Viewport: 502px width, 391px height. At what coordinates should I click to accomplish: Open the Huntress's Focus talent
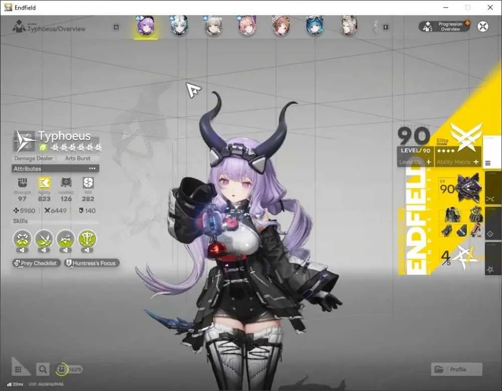coord(92,263)
